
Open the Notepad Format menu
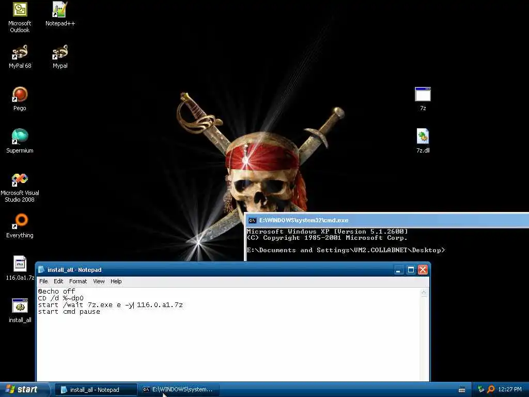[78, 281]
